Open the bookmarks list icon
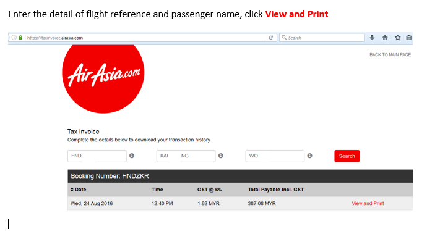The width and height of the screenshot is (427, 231). pos(409,38)
